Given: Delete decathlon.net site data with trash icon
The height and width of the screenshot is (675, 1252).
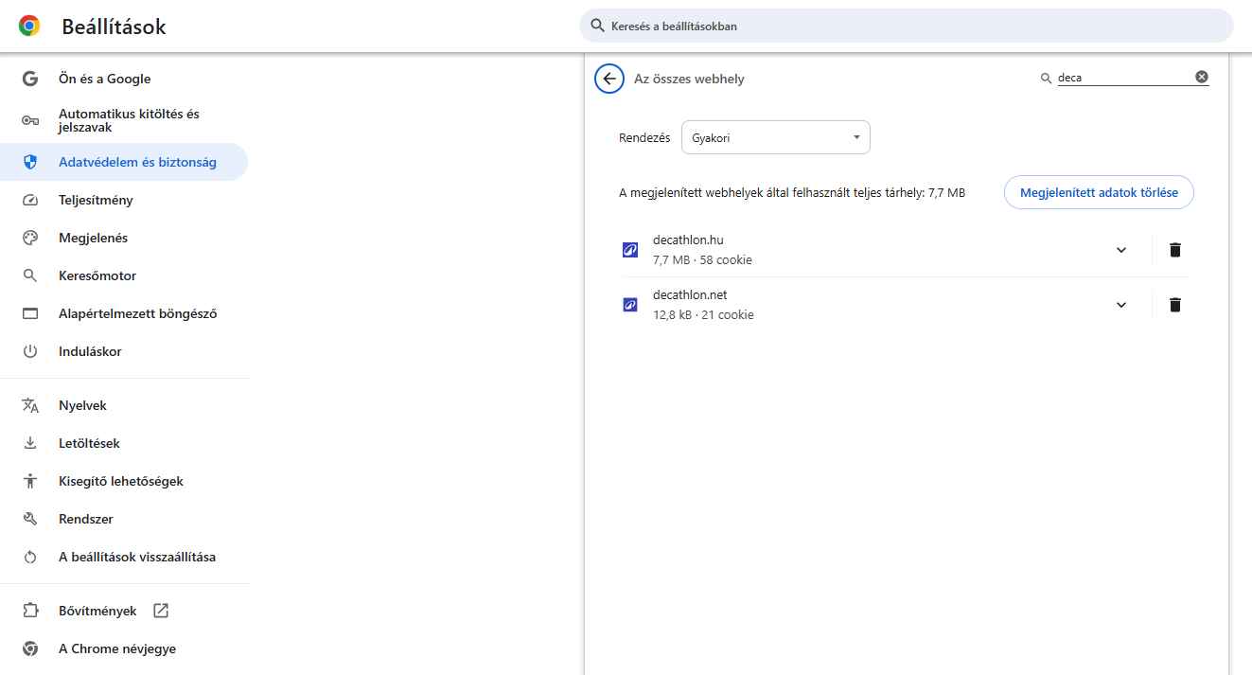Looking at the screenshot, I should (1174, 305).
